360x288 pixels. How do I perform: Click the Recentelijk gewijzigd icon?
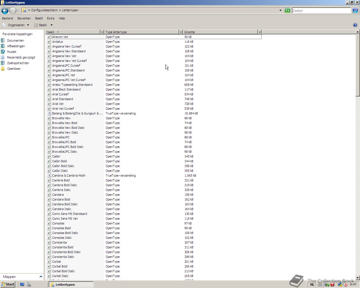click(x=3, y=57)
